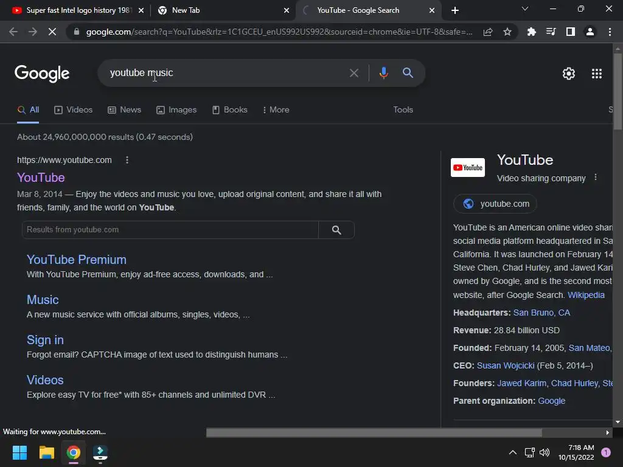Screen dimensions: 623x467
Task: Open the Tools options
Action: [x=403, y=109]
